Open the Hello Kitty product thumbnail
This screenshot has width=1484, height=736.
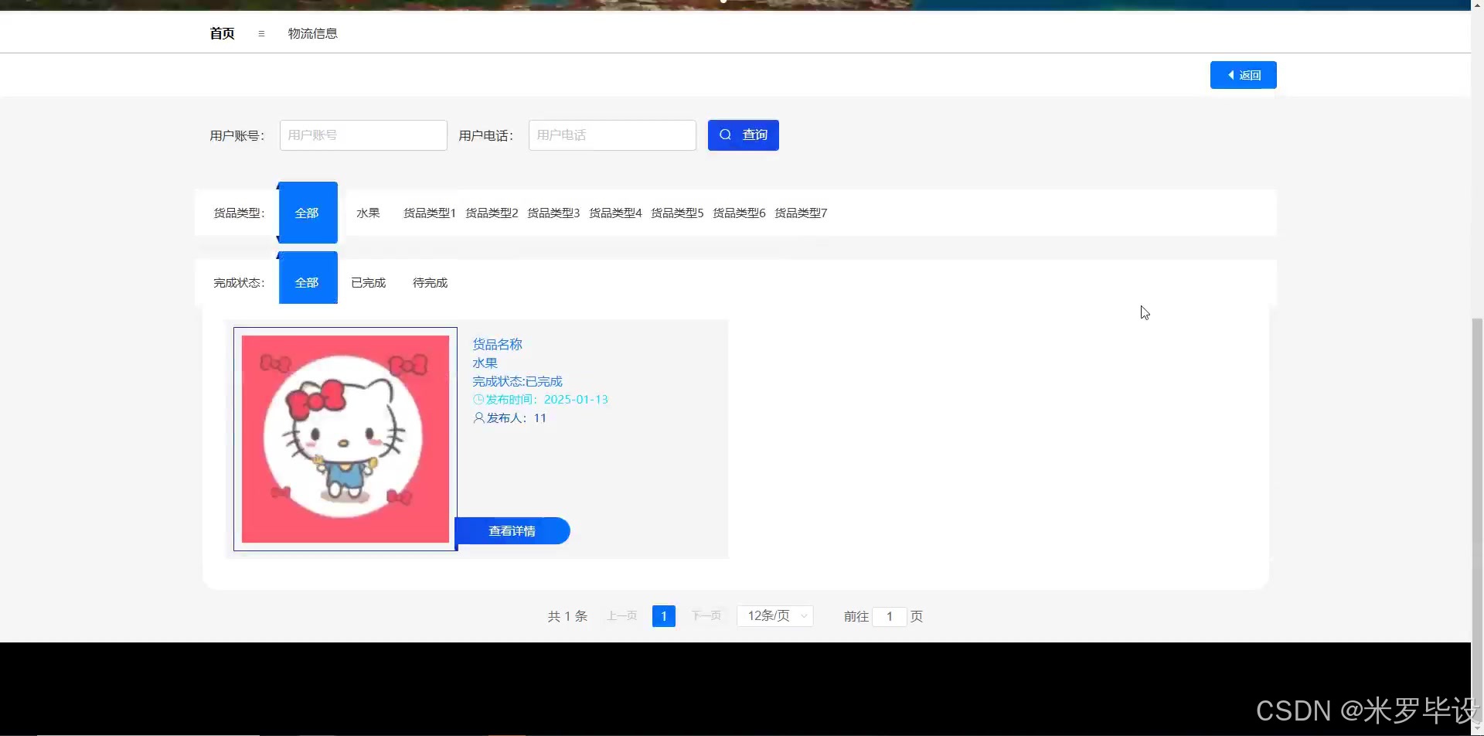pos(345,439)
